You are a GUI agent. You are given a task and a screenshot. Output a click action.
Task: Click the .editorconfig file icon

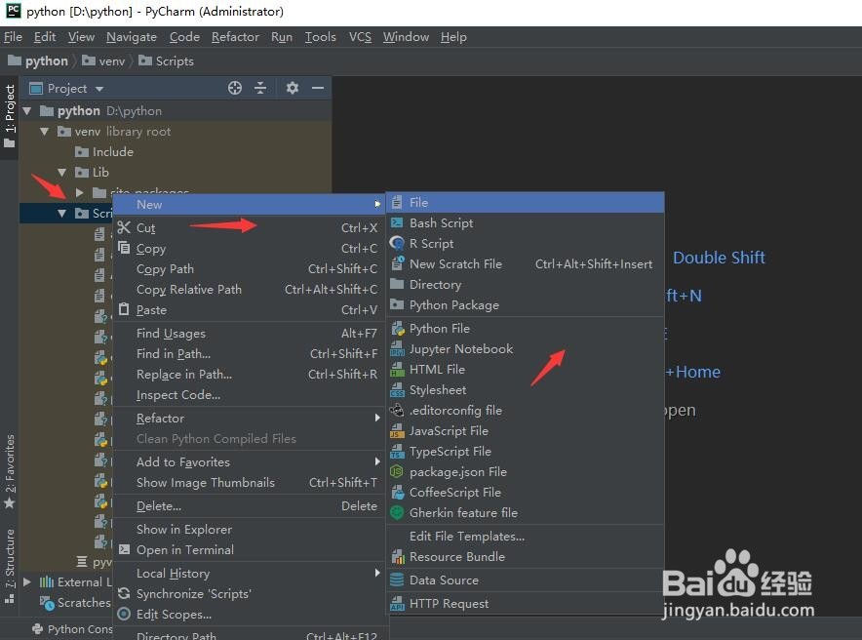(x=397, y=410)
